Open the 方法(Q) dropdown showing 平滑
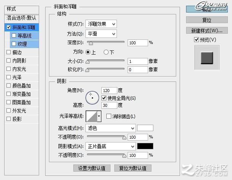 [101, 34]
